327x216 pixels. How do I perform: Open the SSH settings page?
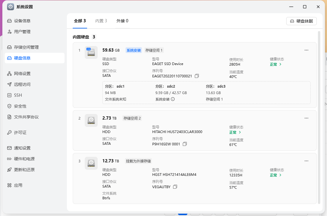[x=18, y=95]
